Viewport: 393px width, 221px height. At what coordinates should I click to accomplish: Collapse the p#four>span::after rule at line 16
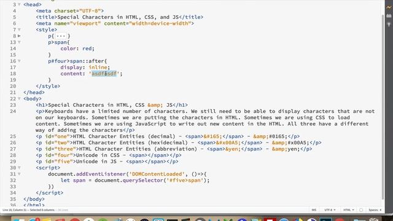(19, 61)
